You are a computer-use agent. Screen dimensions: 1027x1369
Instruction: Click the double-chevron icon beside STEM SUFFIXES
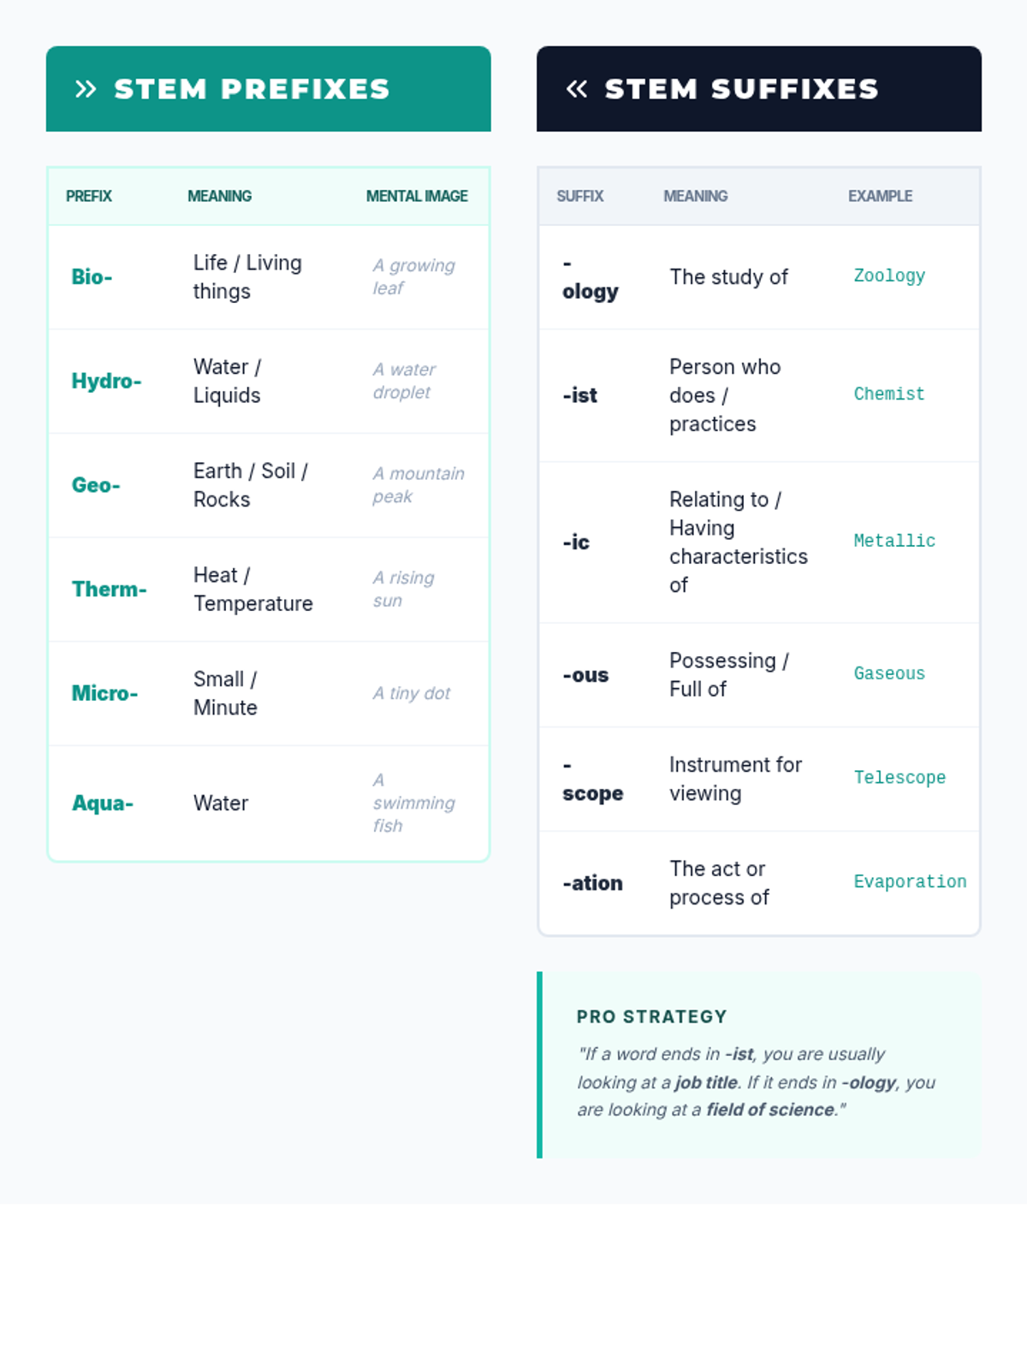[577, 89]
